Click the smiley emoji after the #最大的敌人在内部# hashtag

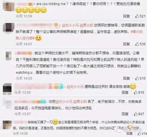pyautogui.click(x=38, y=38)
